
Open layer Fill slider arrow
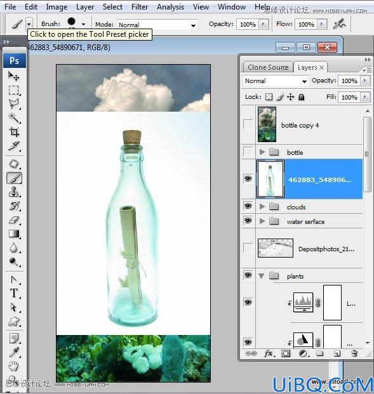365,97
